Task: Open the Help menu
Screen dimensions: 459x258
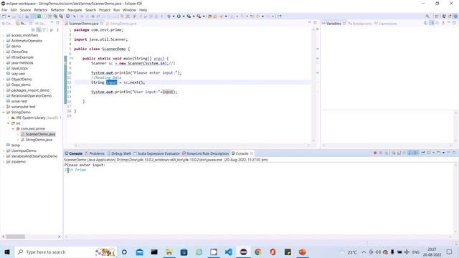Action: (x=143, y=10)
